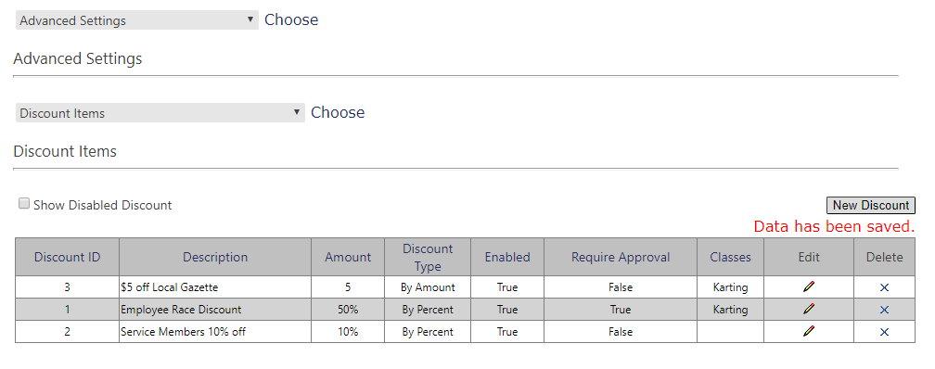Delete the Service Members 10% off row

884,331
